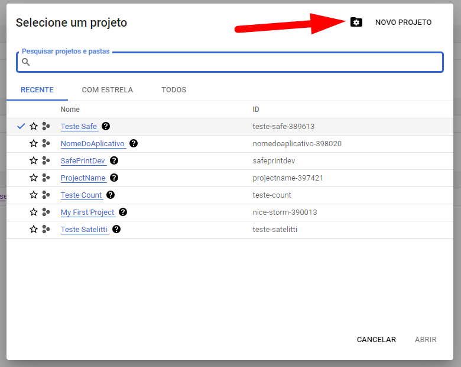Switch to the TODOS tab
The width and height of the screenshot is (461, 367).
pos(174,90)
